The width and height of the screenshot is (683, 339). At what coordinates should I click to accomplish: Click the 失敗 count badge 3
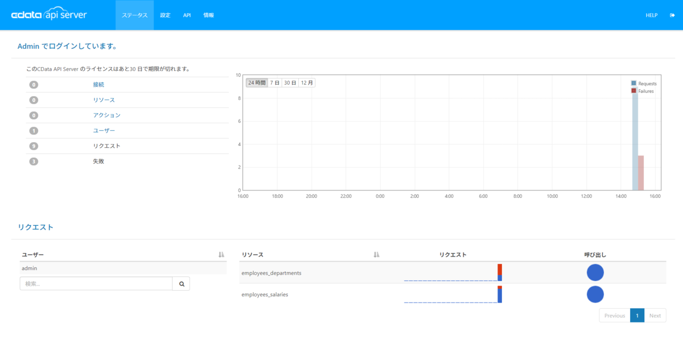[x=34, y=162]
